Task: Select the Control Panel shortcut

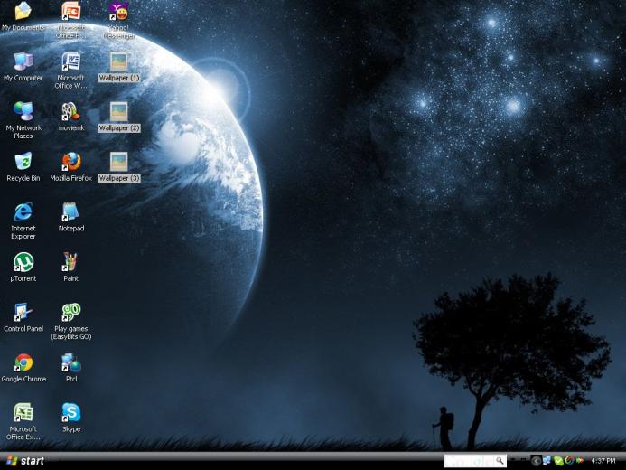Action: tap(23, 318)
